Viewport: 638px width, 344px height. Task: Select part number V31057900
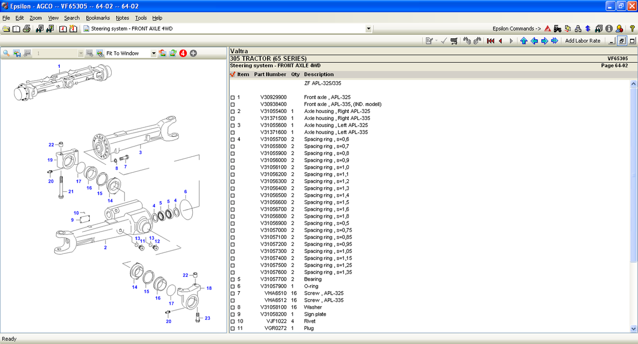[273, 286]
